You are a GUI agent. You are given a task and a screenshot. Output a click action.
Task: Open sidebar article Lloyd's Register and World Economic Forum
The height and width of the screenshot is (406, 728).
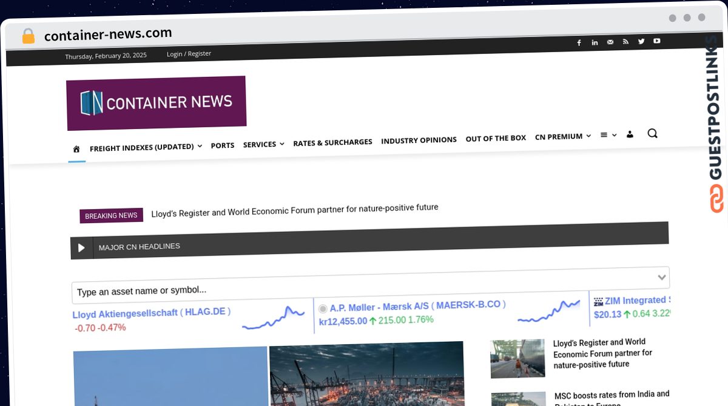pos(602,353)
